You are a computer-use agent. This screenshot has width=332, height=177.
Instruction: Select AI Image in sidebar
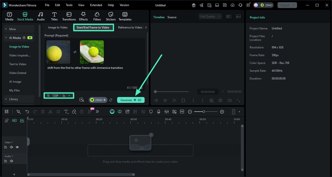pyautogui.click(x=15, y=81)
